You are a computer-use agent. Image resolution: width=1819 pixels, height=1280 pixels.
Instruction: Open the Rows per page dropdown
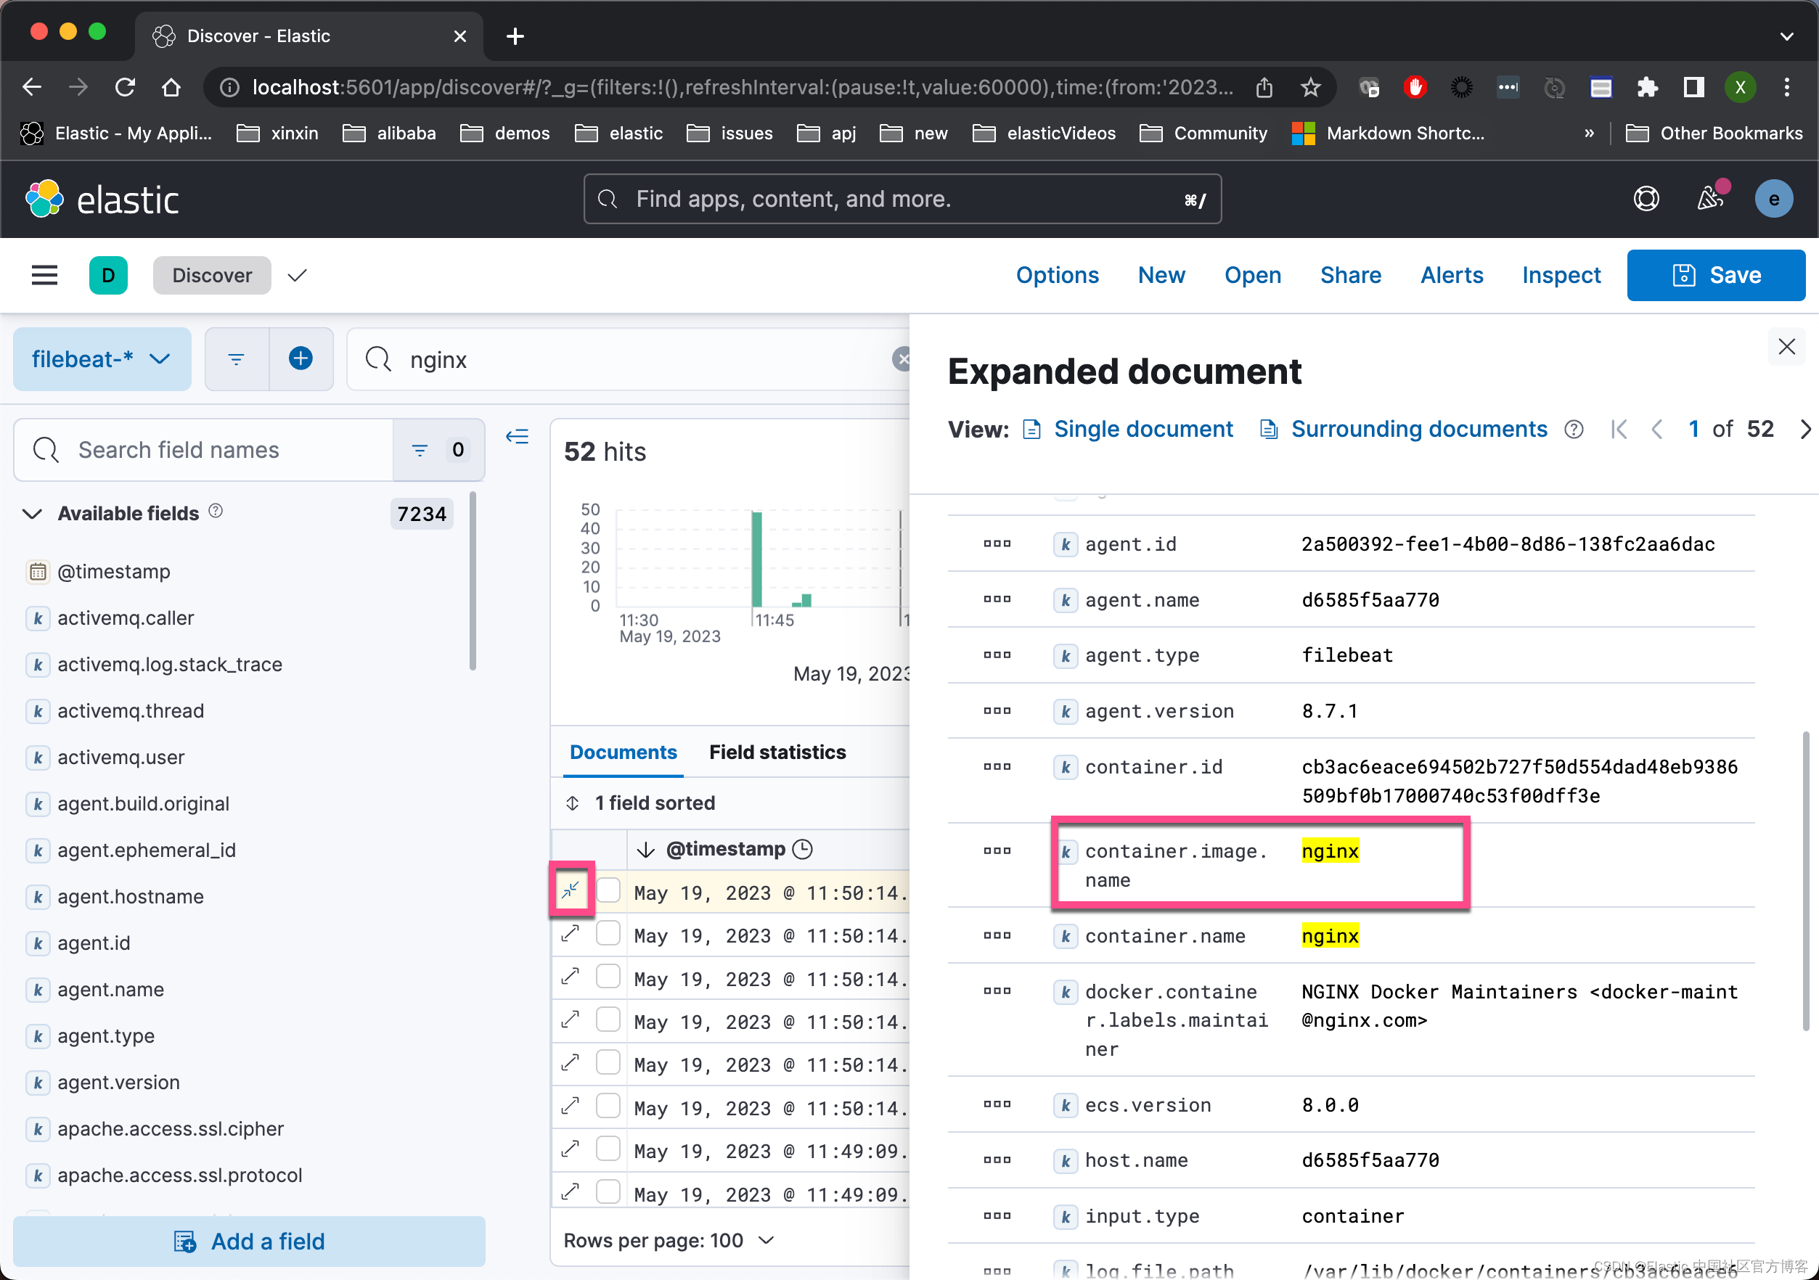[x=669, y=1240]
